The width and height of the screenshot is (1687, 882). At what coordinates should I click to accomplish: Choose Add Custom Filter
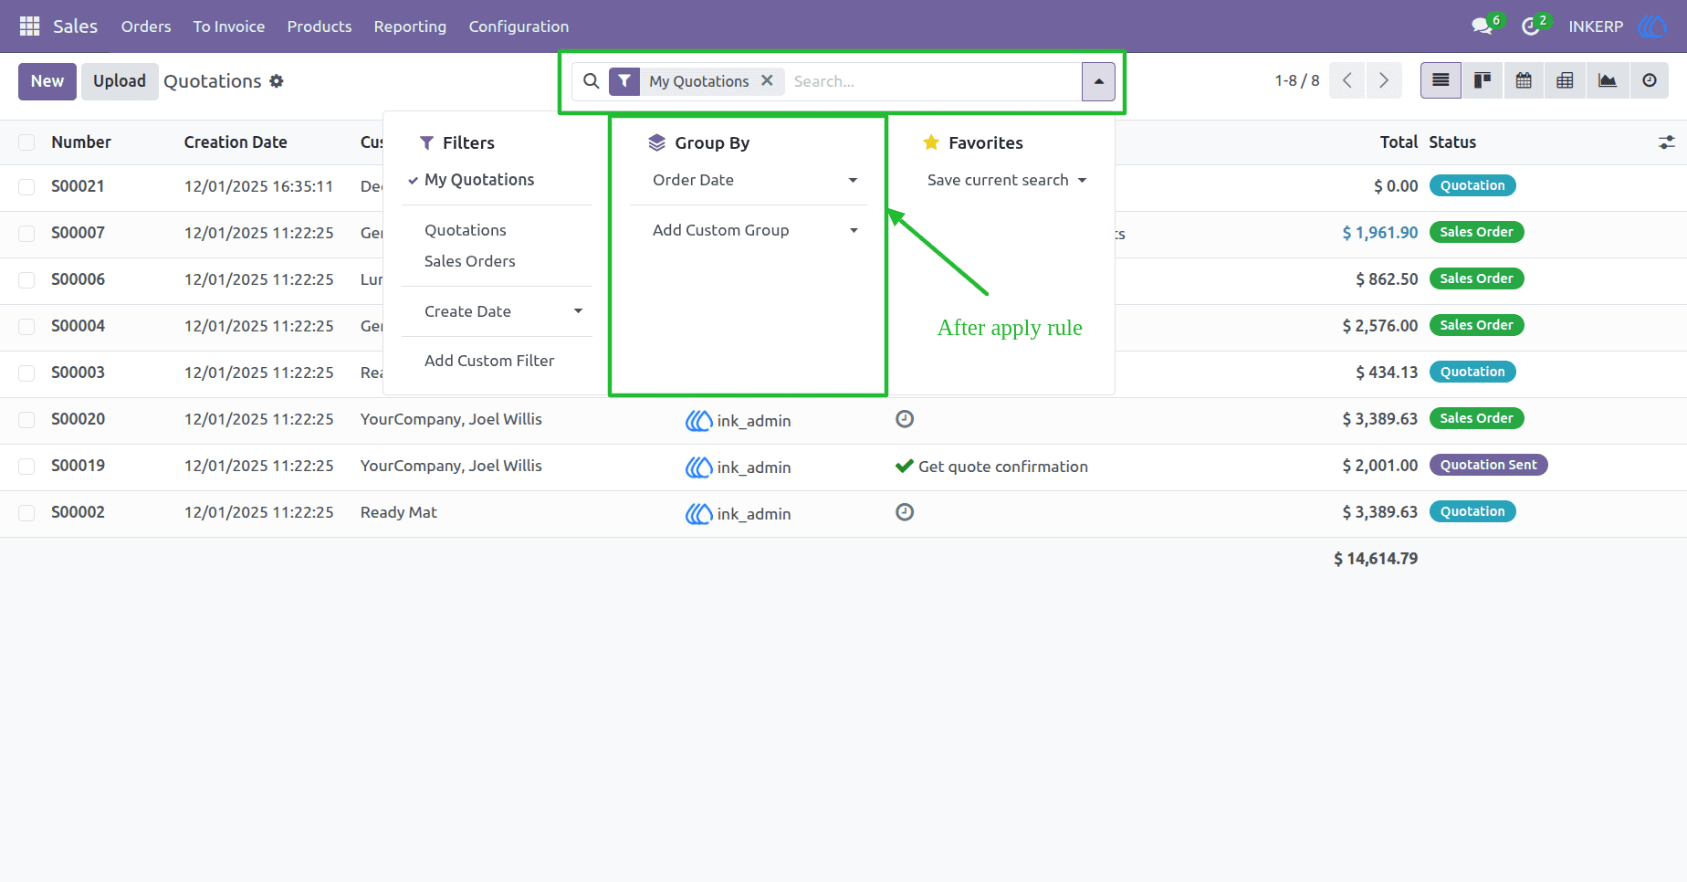[489, 361]
